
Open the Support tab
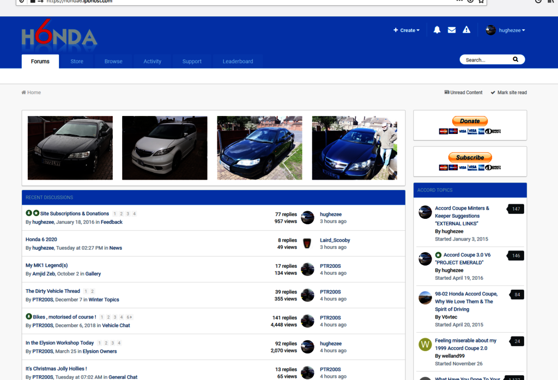(x=192, y=61)
